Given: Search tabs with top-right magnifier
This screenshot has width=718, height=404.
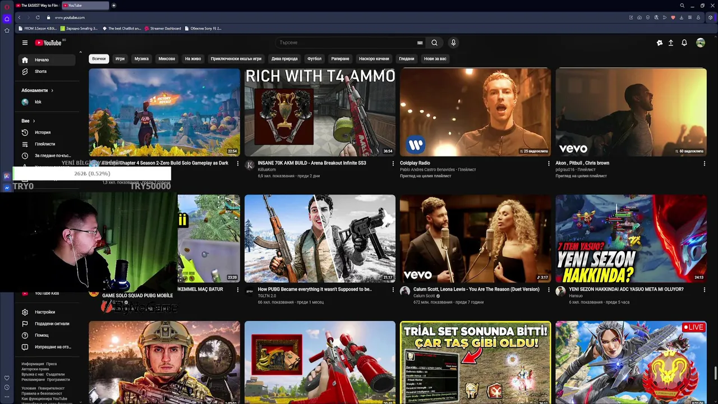Looking at the screenshot, I should (682, 6).
